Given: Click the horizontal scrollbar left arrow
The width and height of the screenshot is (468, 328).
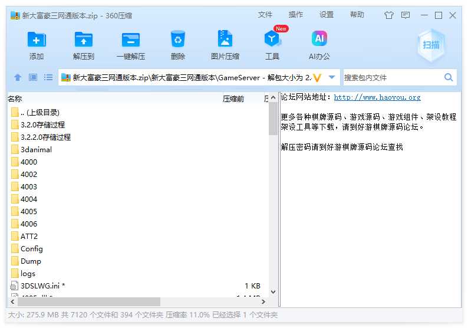Looking at the screenshot, I should pyautogui.click(x=12, y=301).
